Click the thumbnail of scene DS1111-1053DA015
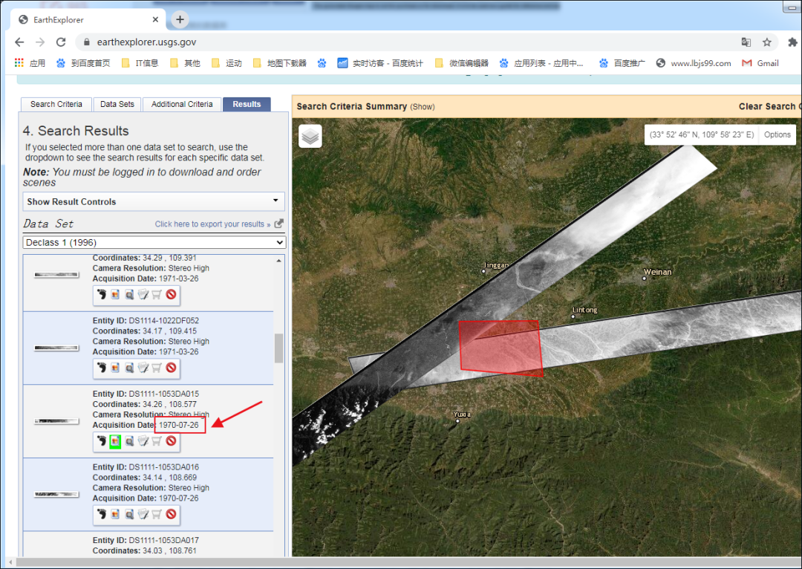The height and width of the screenshot is (569, 802). (x=56, y=421)
